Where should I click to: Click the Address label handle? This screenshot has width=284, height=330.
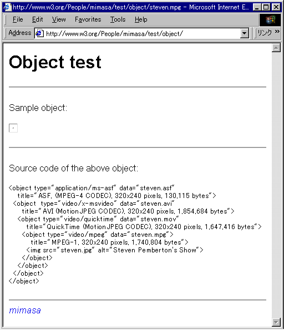20,33
